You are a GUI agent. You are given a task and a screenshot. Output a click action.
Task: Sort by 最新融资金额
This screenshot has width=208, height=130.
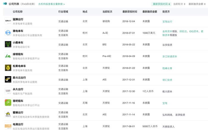tap(197, 4)
